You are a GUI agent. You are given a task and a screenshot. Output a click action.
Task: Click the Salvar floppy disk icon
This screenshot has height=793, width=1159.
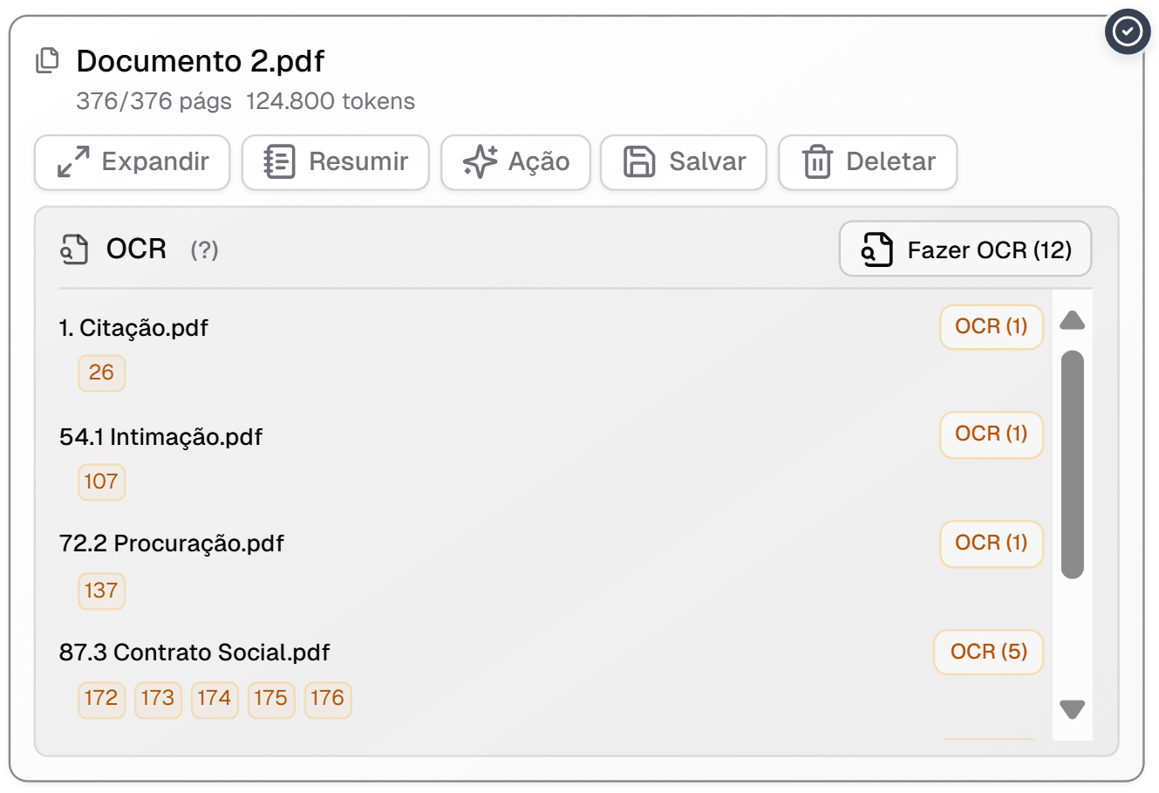pyautogui.click(x=639, y=162)
